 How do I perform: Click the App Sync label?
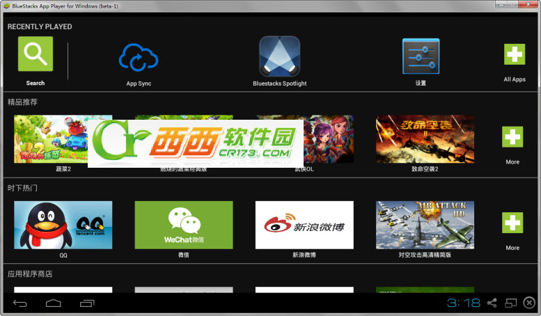(139, 84)
